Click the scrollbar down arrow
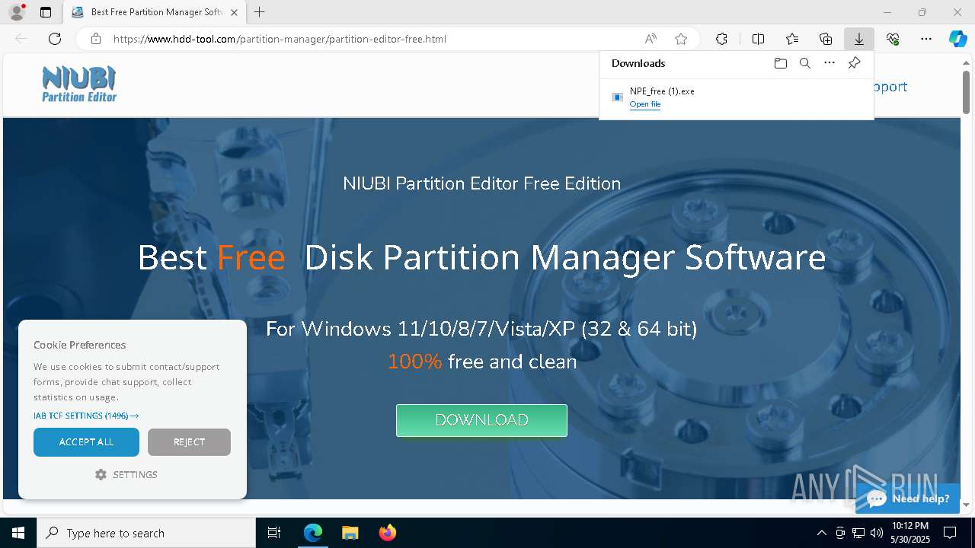The image size is (975, 548). click(966, 505)
